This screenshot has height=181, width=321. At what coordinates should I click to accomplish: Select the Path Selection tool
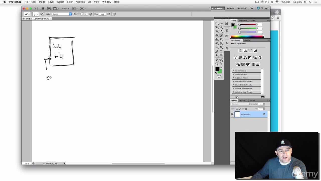(217, 55)
